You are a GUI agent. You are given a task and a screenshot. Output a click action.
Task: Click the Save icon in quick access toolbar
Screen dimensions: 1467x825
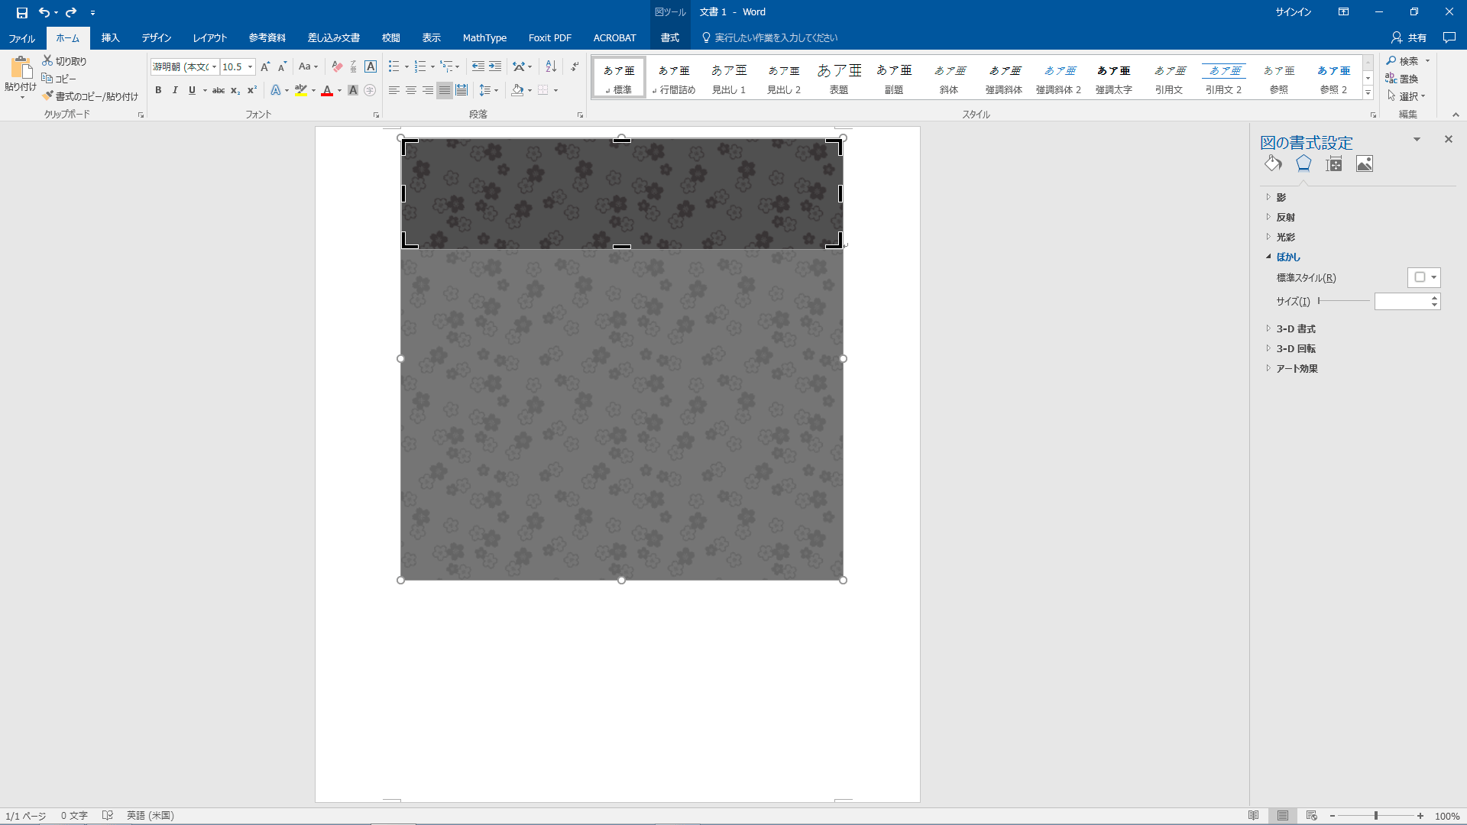22,12
